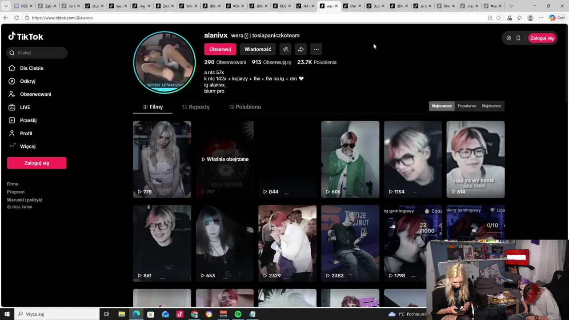
Task: Click the browser back arrow
Action: tap(6, 18)
